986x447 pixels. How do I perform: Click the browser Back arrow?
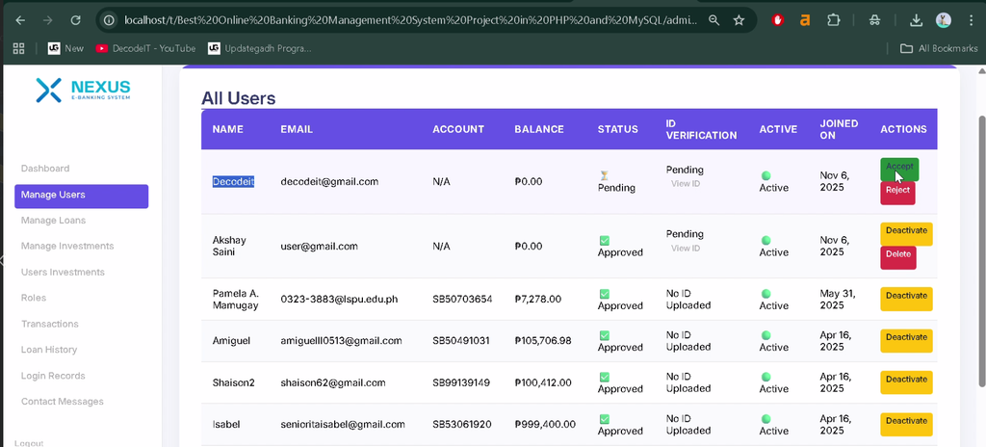[x=21, y=20]
